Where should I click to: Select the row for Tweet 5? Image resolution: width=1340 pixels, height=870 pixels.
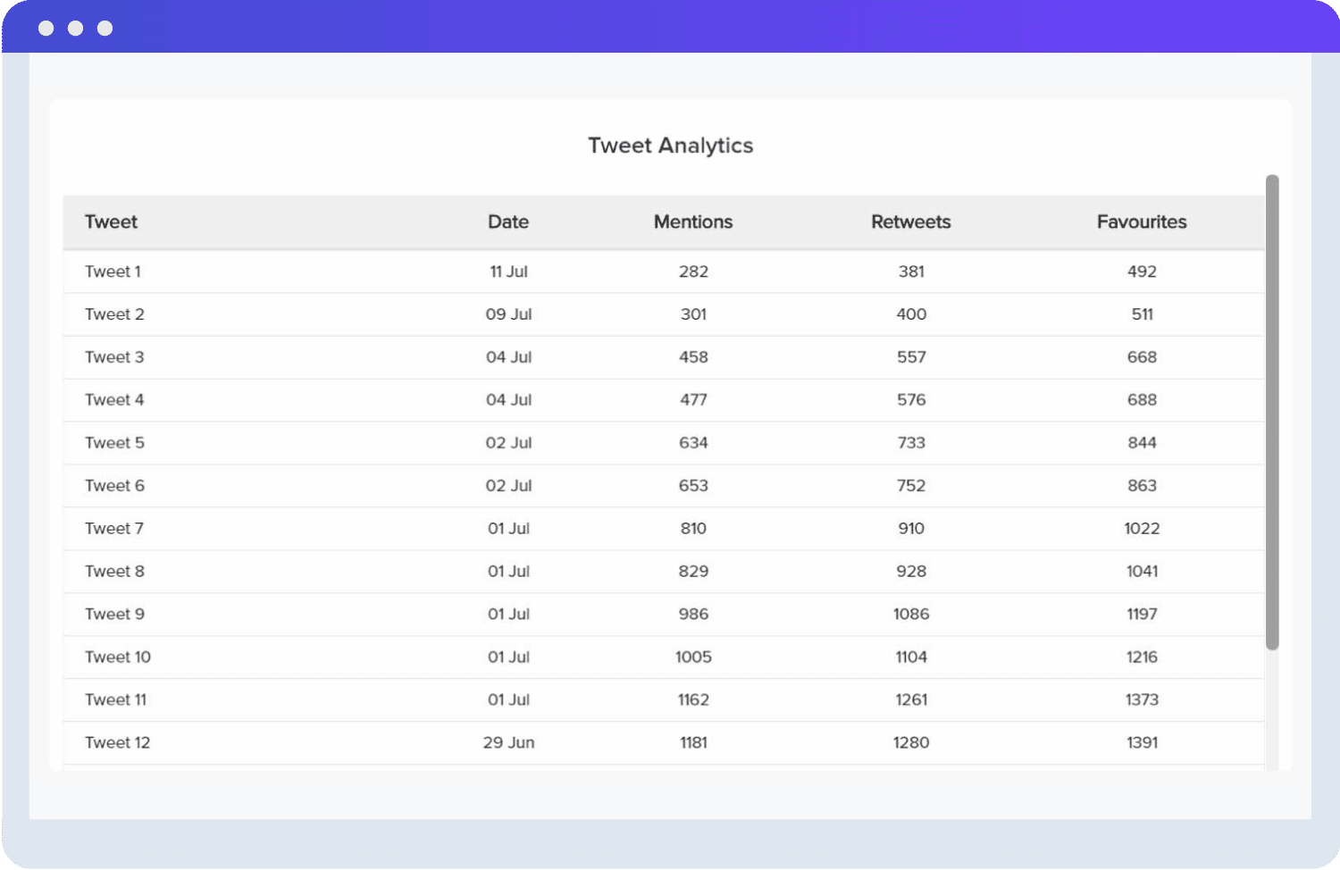coord(357,442)
